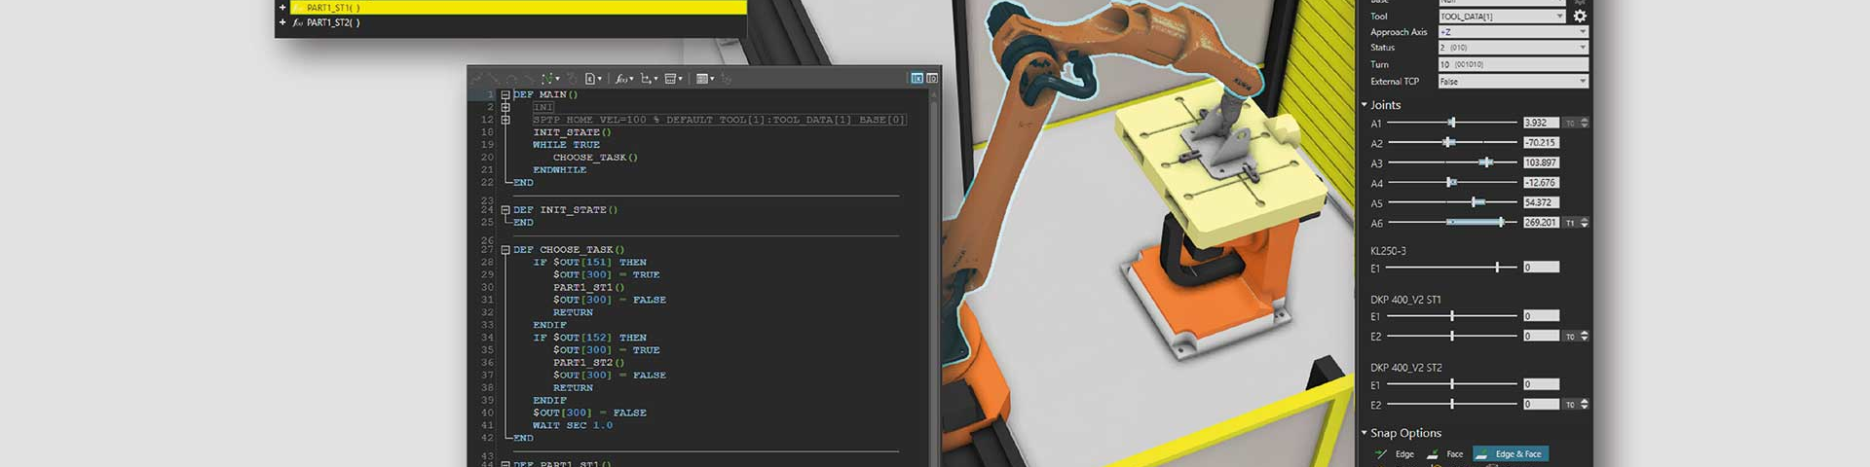Viewport: 1870px width, 467px height.
Task: Click the A3 joint slider
Action: coord(1451,162)
